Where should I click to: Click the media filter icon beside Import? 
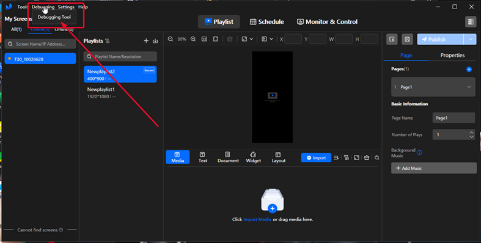[347, 158]
